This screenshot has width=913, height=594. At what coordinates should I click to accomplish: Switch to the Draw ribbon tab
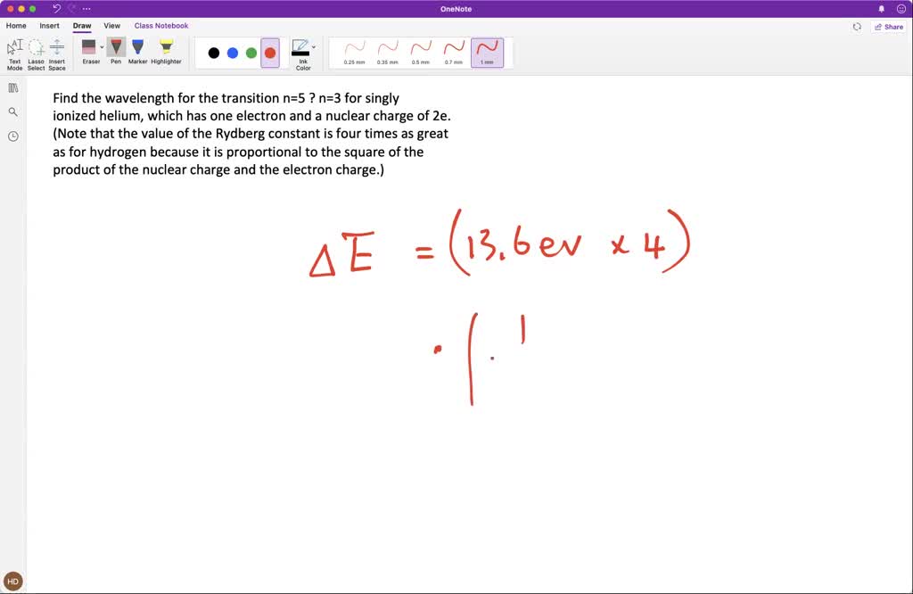click(81, 26)
